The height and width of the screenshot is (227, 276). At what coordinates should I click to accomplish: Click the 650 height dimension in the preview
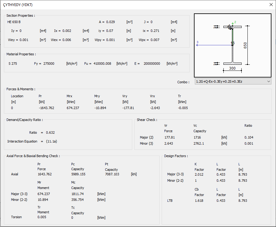click(x=245, y=45)
